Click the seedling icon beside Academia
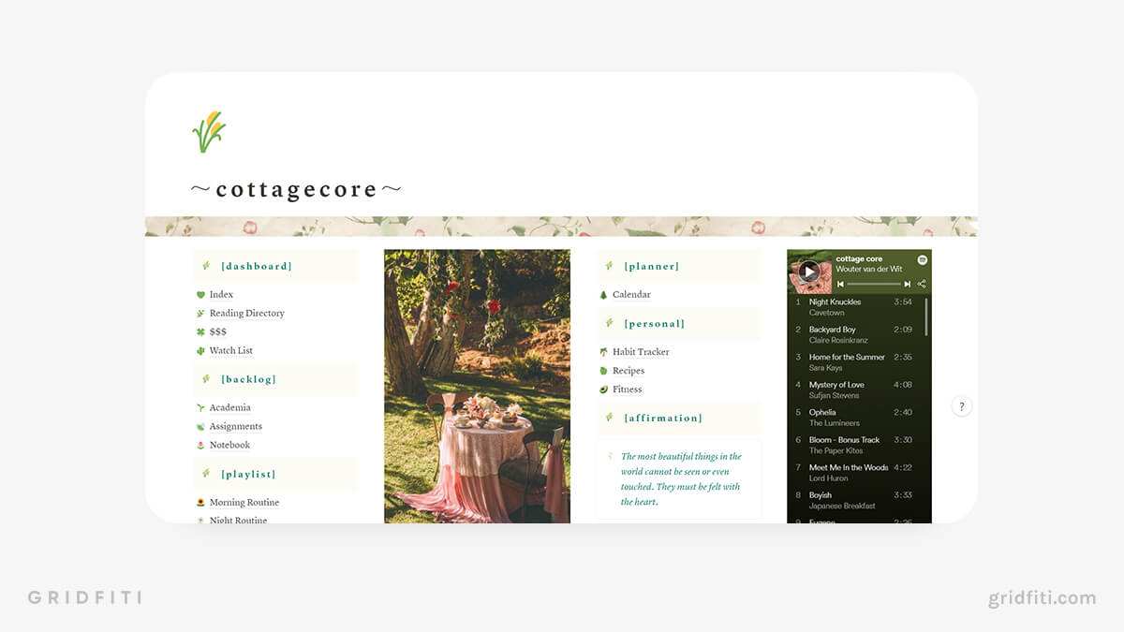 coord(200,408)
